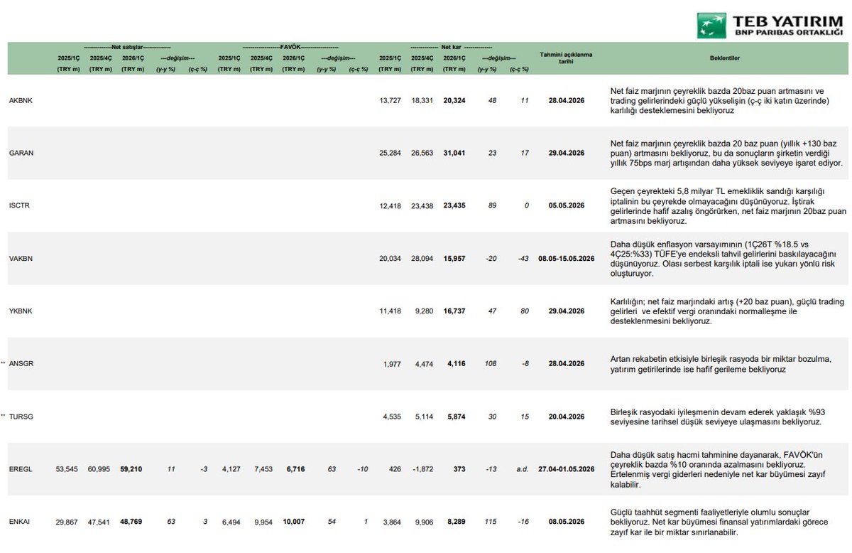The height and width of the screenshot is (553, 852).
Task: Click ANSGR yearly change value 108
Action: pyautogui.click(x=491, y=364)
